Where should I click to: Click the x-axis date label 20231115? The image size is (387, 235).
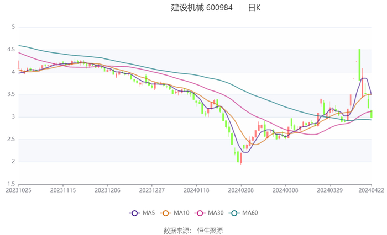point(63,190)
